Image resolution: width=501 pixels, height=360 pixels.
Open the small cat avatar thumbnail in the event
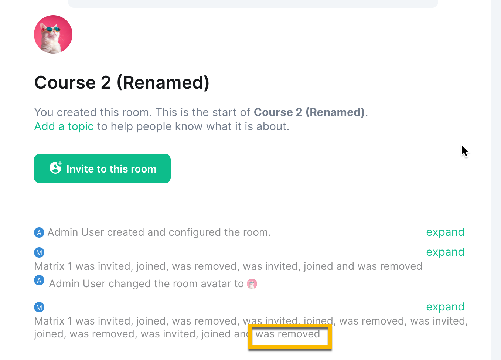click(x=252, y=284)
